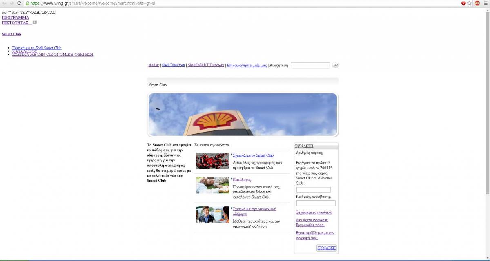Image resolution: width=490 pixels, height=261 pixels.
Task: Open the Adblock Plus extension icon
Action: (x=477, y=3)
